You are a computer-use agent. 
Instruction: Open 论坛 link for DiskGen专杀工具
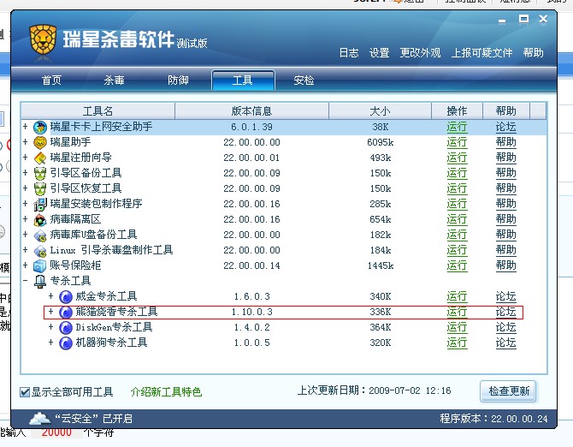tap(505, 327)
